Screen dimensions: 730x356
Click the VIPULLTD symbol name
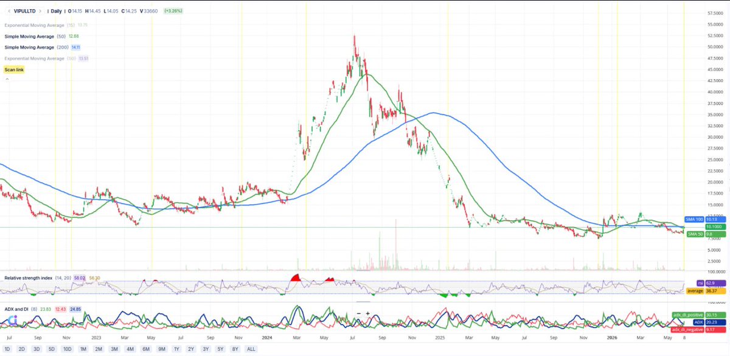click(x=24, y=11)
